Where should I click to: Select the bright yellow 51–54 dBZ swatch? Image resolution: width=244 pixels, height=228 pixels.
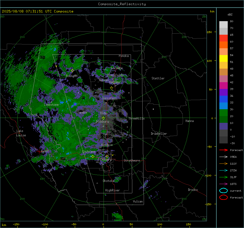click(223, 59)
